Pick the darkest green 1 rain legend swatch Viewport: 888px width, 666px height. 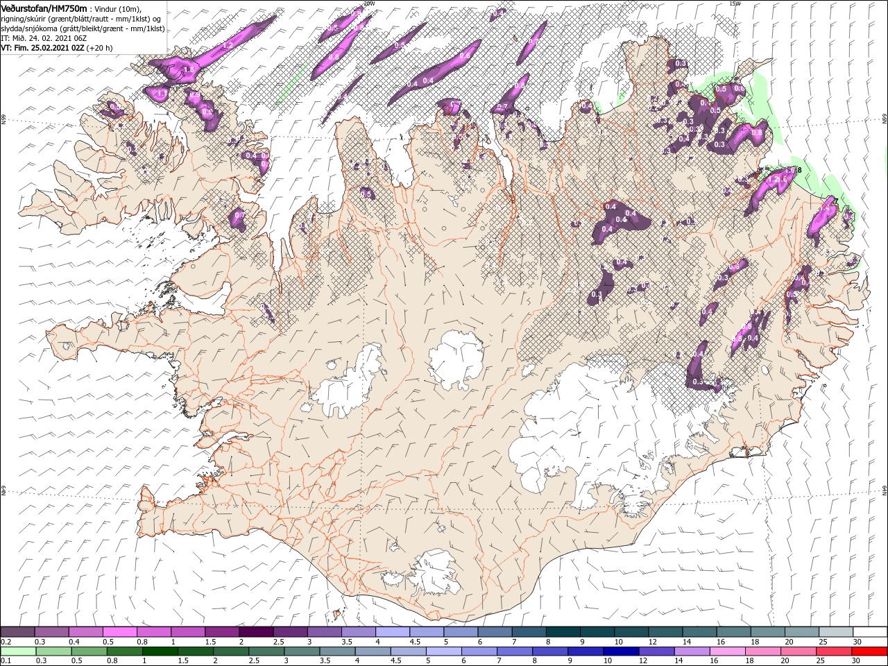(x=160, y=651)
